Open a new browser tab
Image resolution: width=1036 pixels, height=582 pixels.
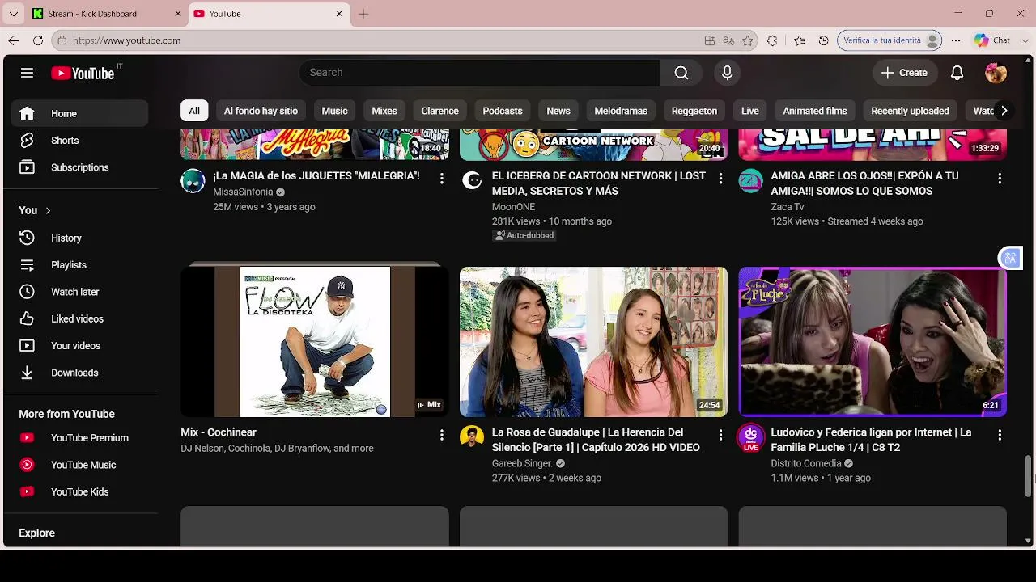pos(363,14)
